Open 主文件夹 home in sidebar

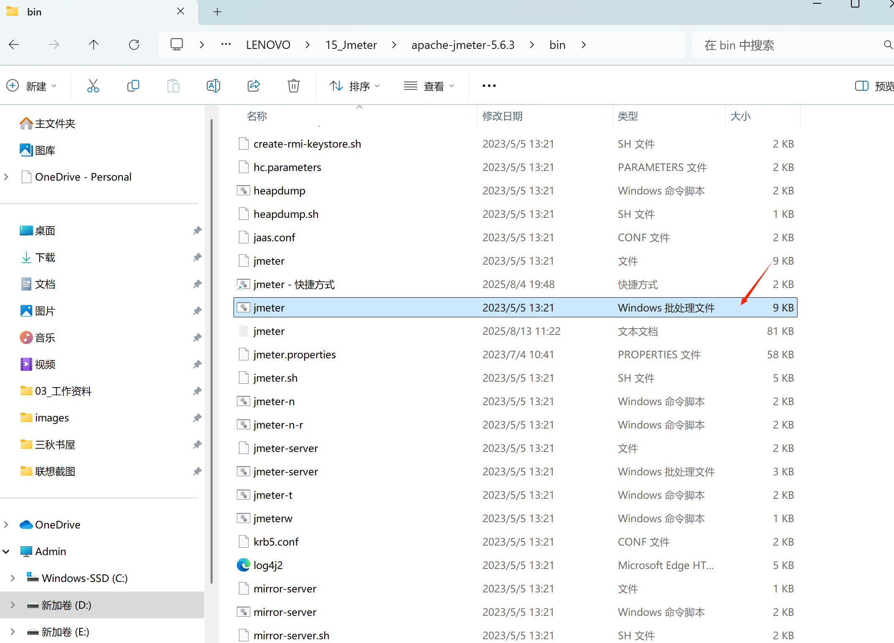click(47, 123)
